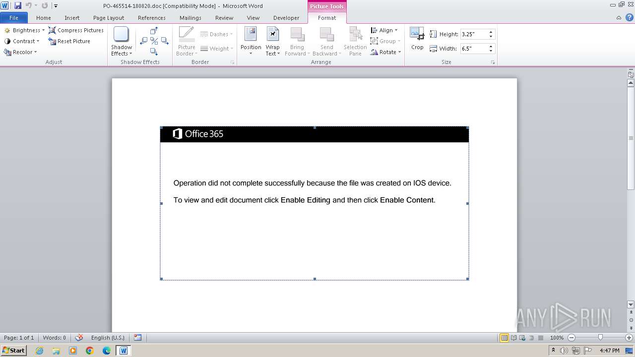
Task: Open Customize Quick Access Toolbar dropdown
Action: pos(56,6)
